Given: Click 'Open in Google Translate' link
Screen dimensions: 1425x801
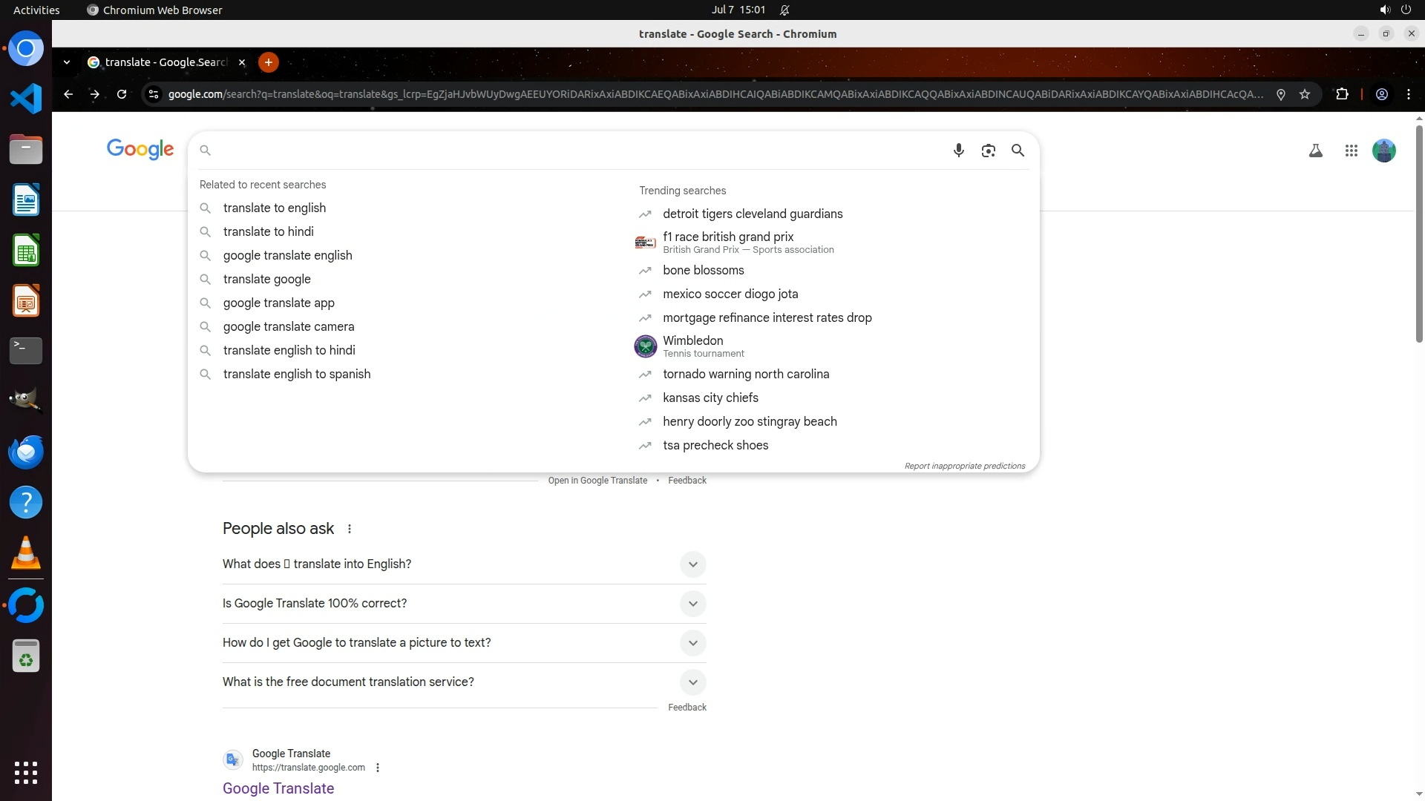Looking at the screenshot, I should tap(597, 481).
